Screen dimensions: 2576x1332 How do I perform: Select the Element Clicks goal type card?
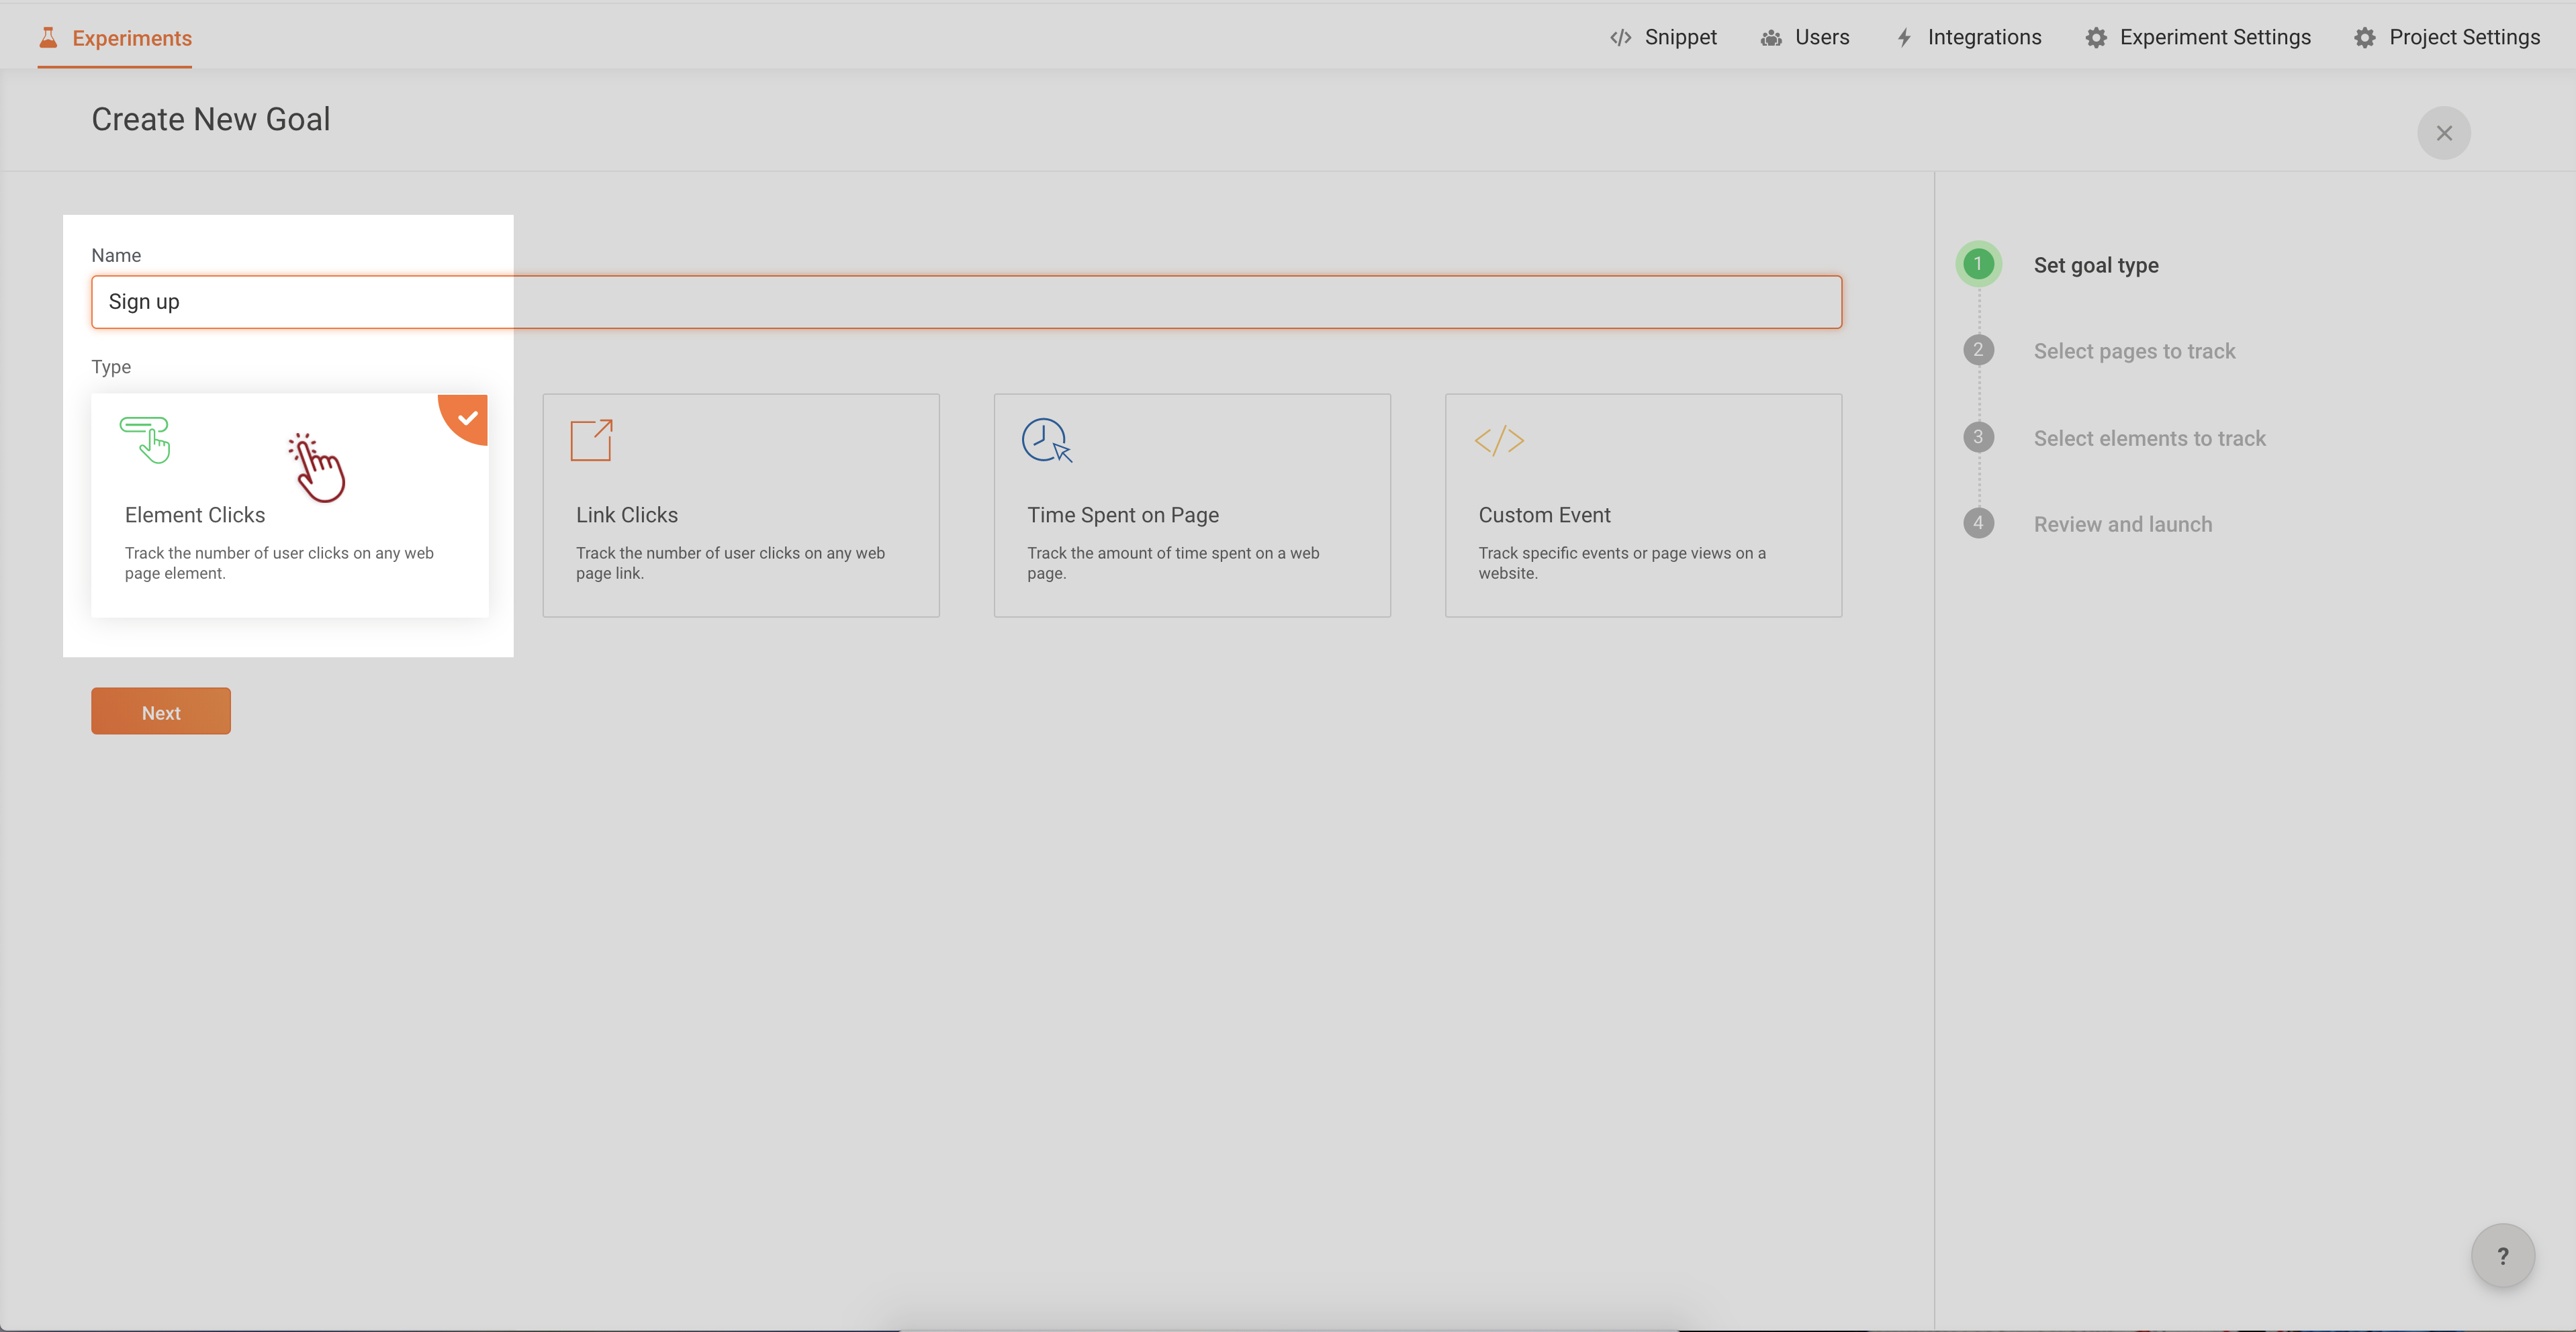290,505
